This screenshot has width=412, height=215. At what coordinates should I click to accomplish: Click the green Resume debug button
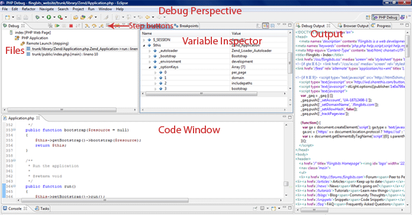coord(57,25)
